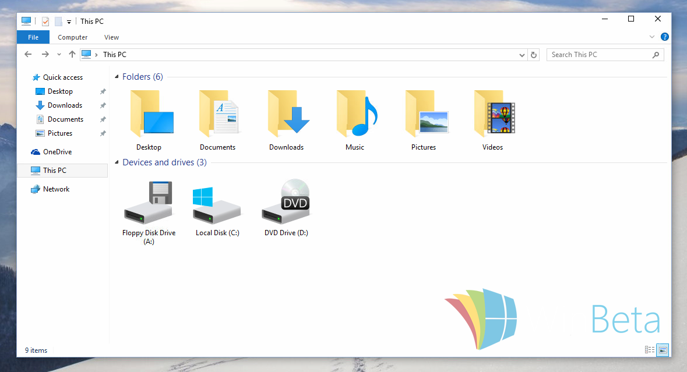This screenshot has height=372, width=687.
Task: Switch to details view in status bar
Action: pos(650,350)
